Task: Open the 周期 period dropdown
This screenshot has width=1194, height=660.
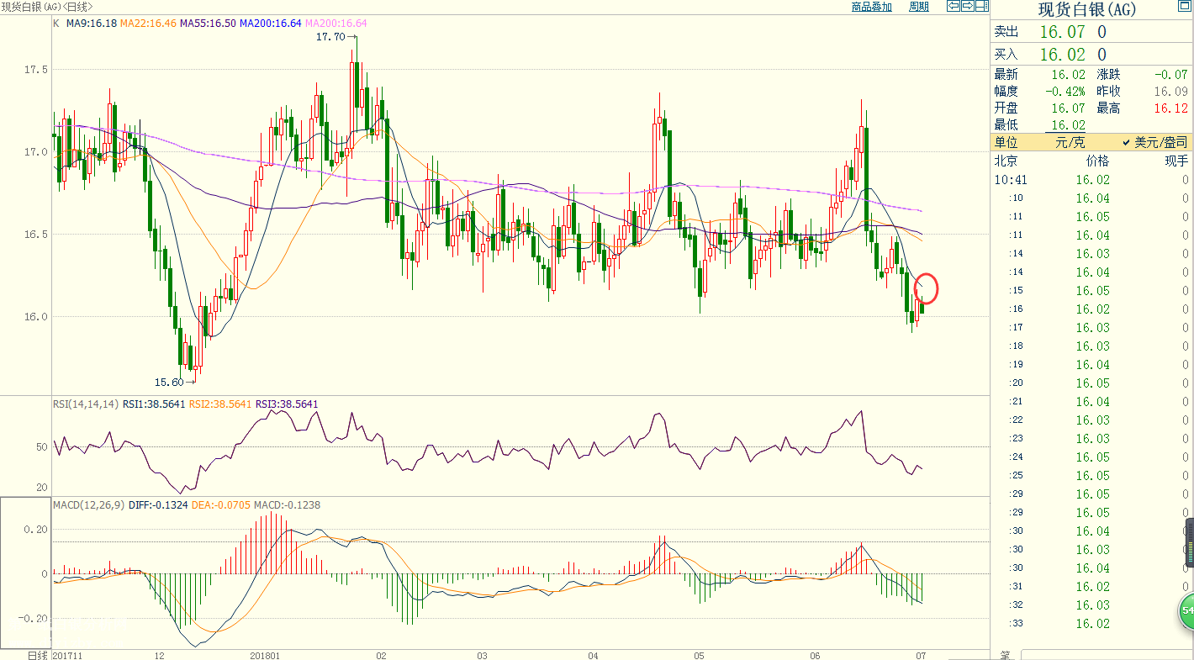Action: pos(919,7)
